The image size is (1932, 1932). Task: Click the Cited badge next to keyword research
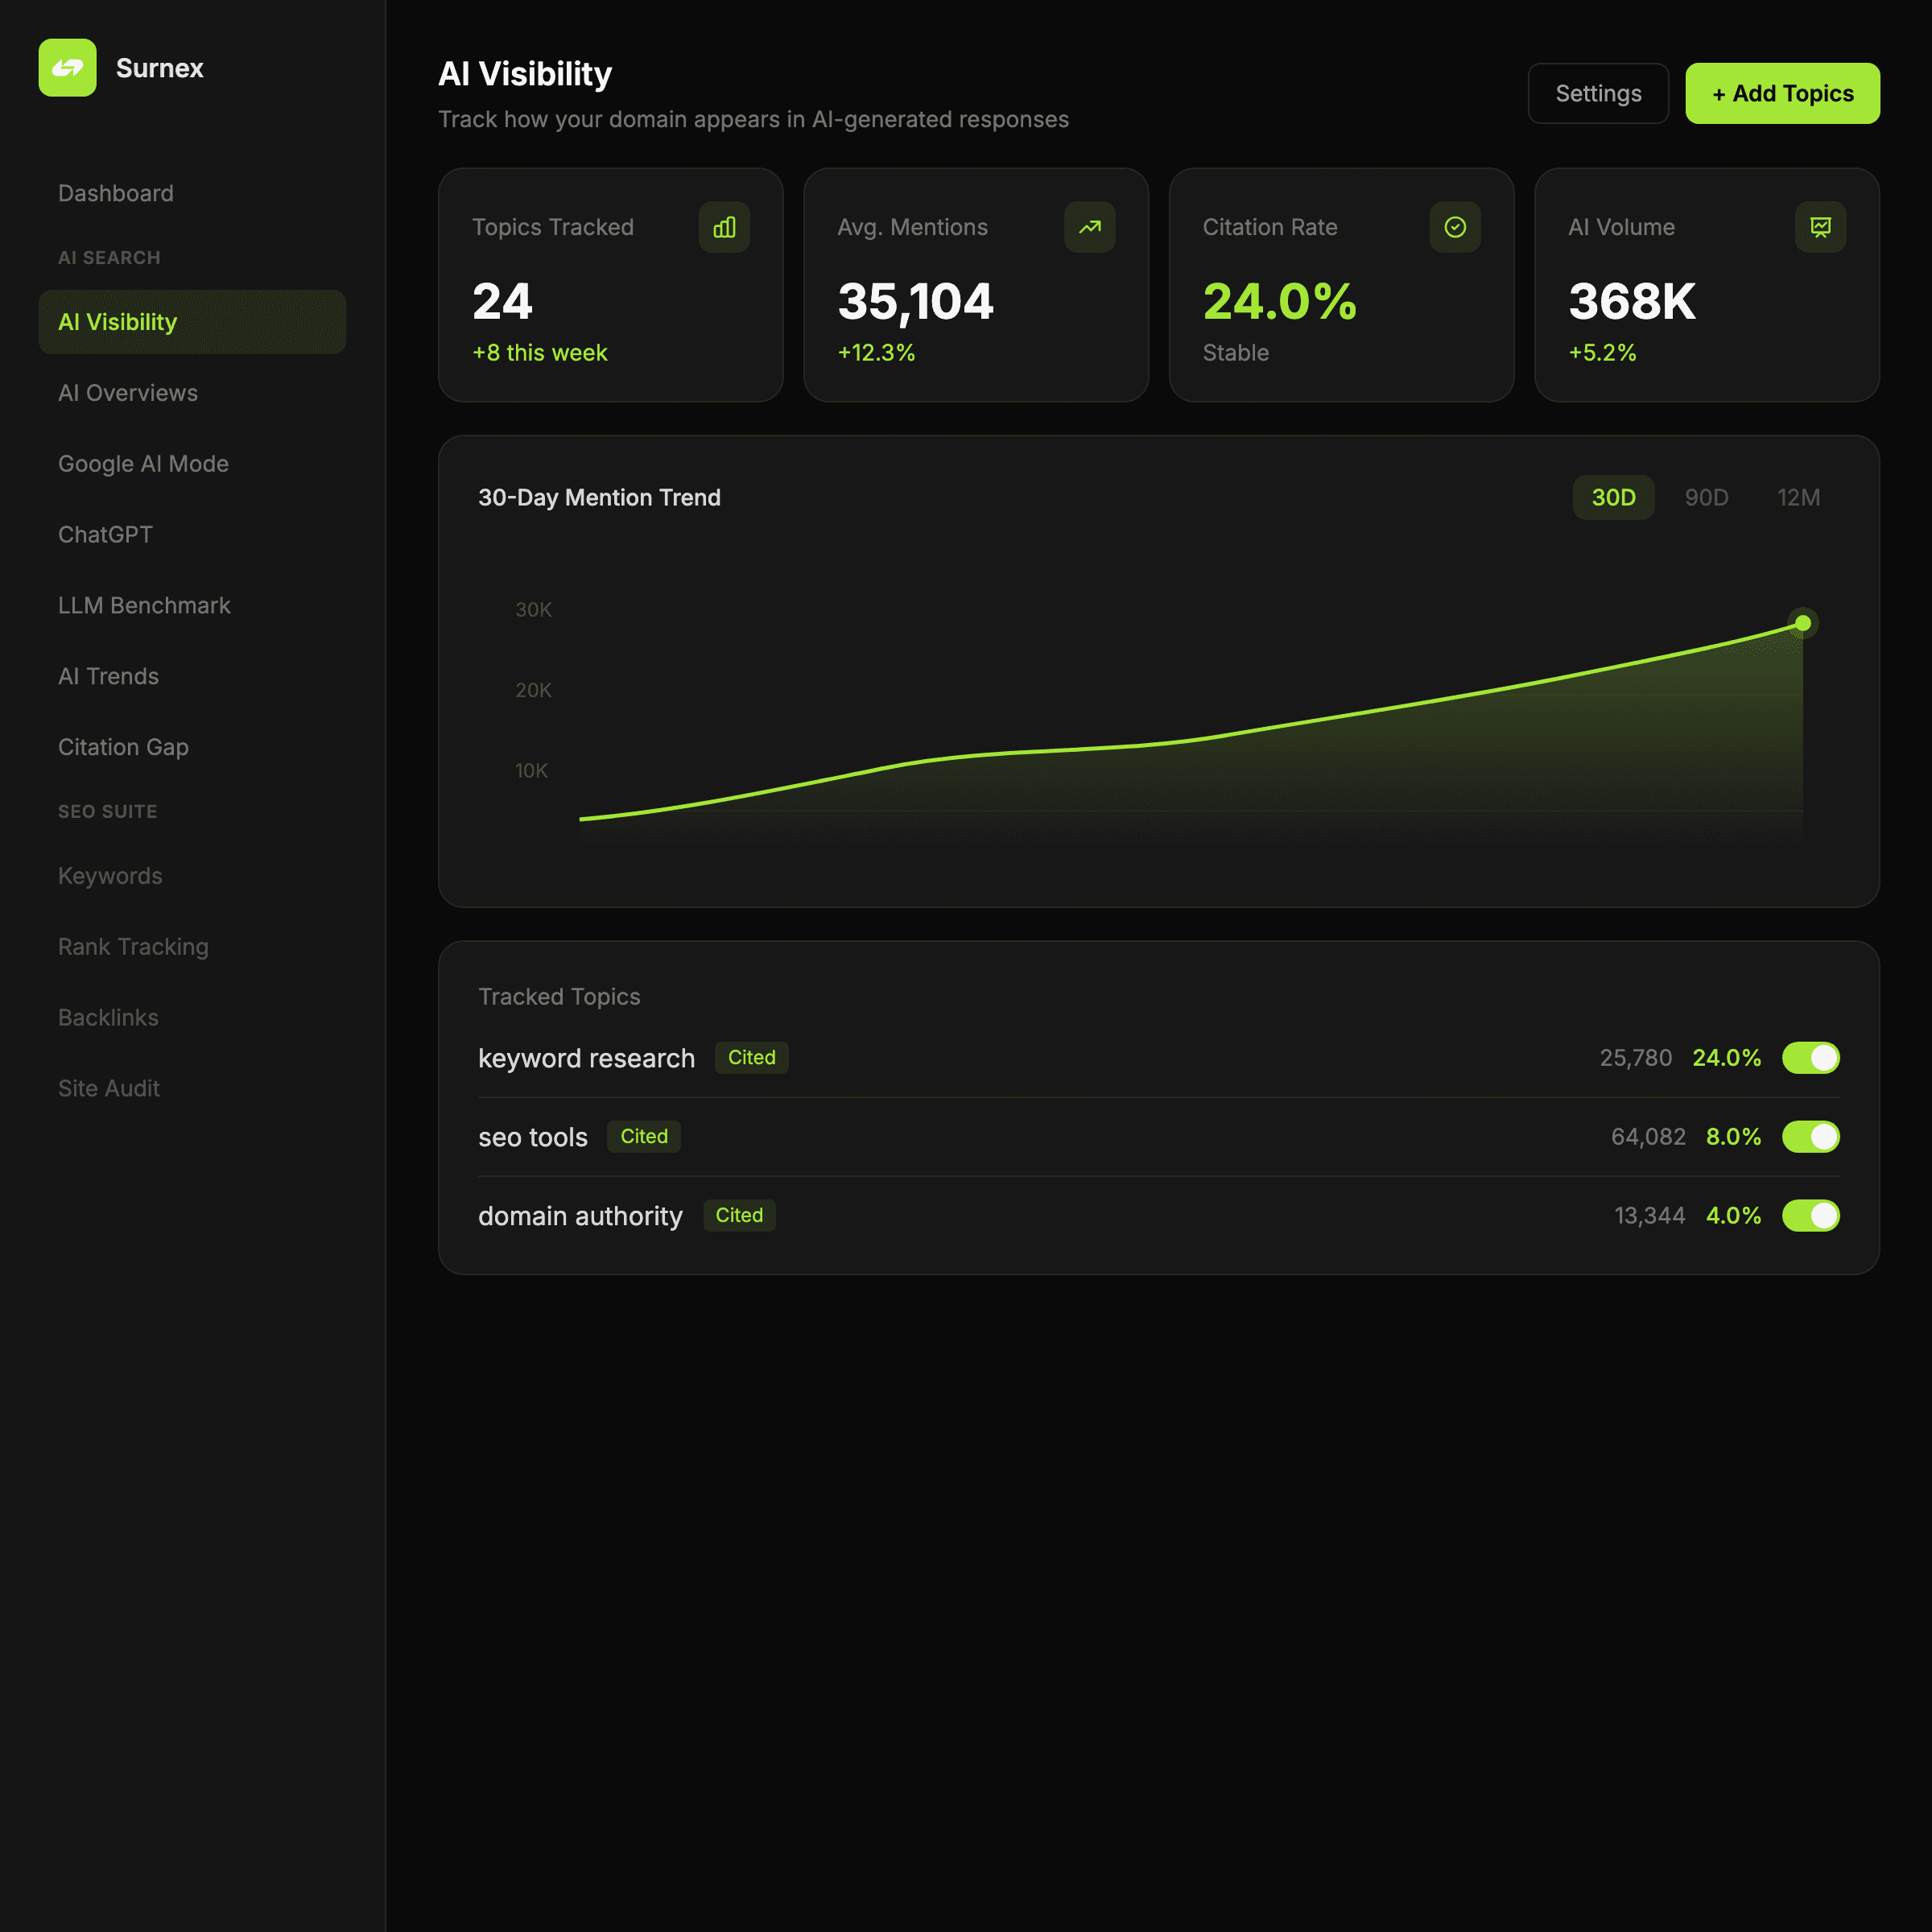pos(751,1057)
